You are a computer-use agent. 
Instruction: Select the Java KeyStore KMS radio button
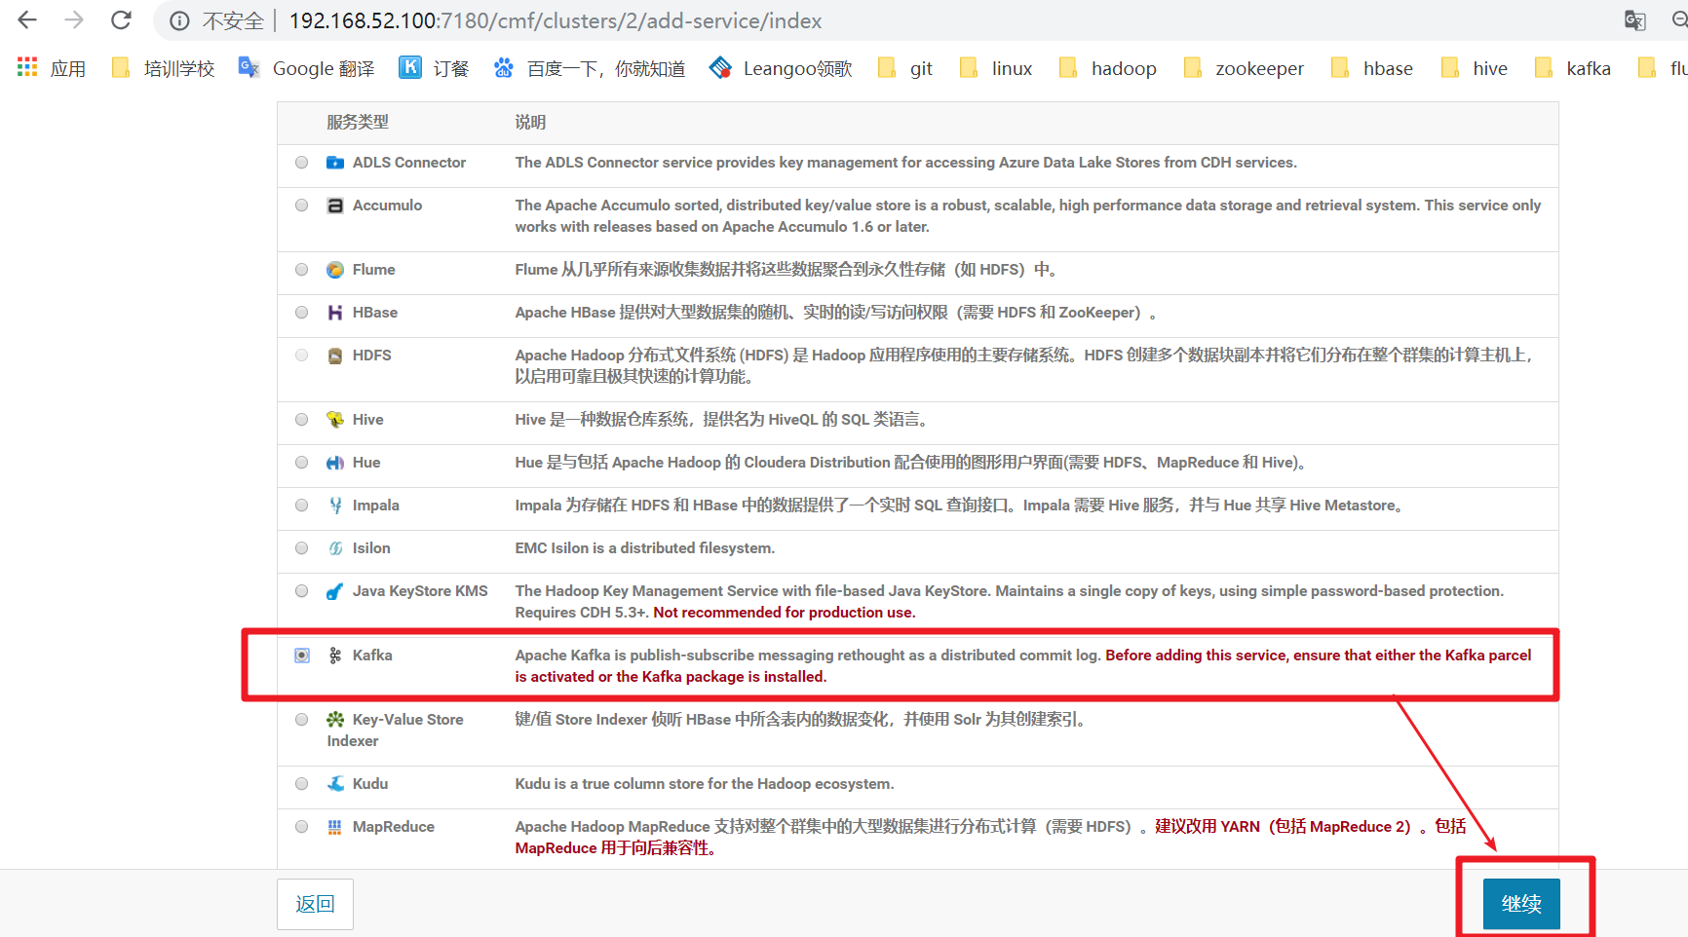302,591
